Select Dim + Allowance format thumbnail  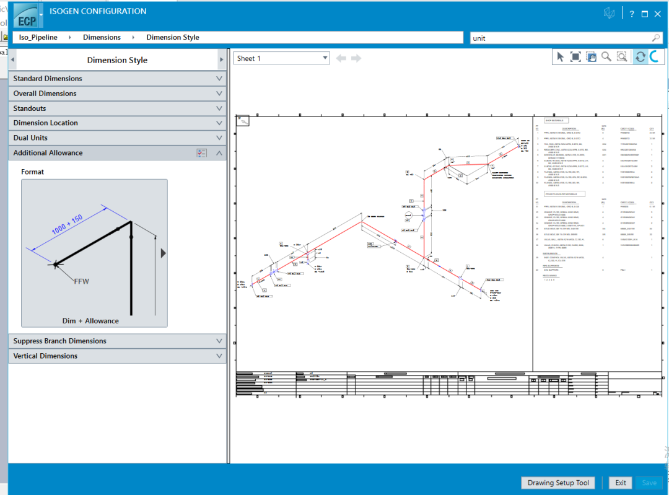click(x=94, y=253)
